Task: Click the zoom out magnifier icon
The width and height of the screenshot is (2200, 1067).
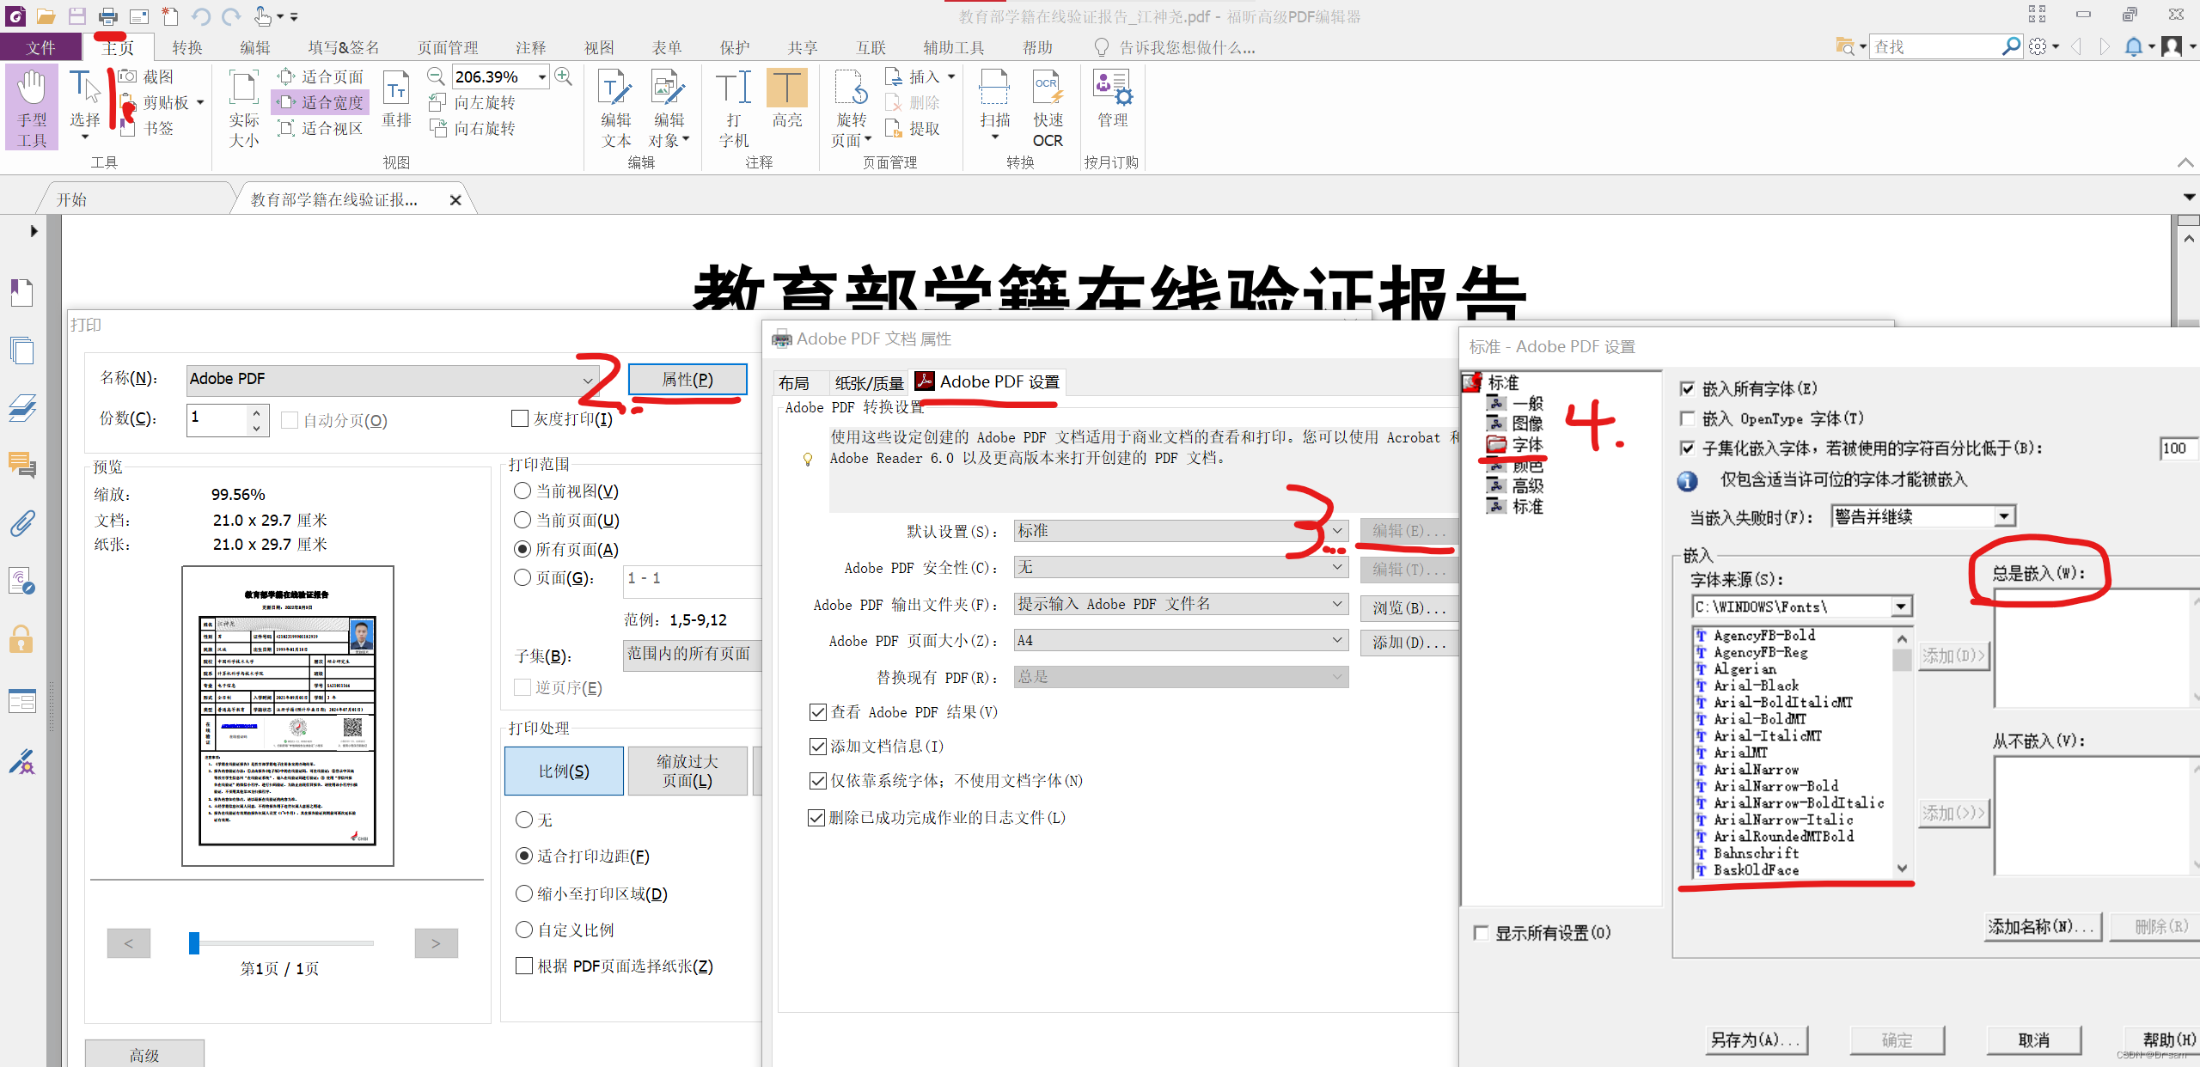Action: pos(437,76)
